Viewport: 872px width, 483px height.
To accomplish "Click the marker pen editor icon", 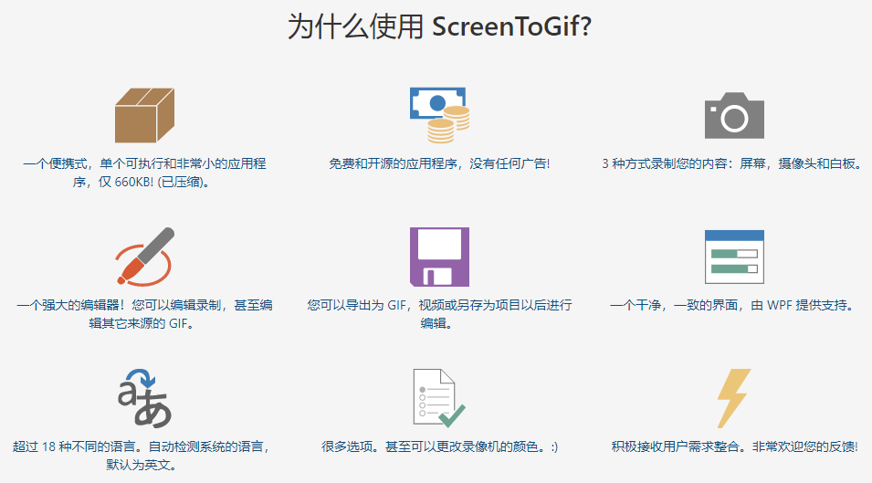I will [x=144, y=257].
